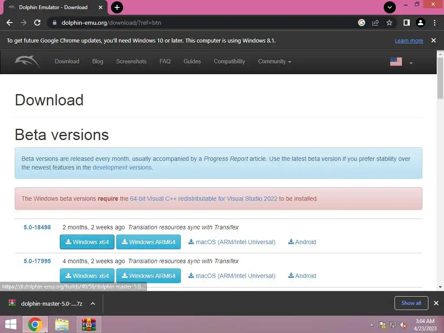Open the FAQ nav item
This screenshot has height=333, width=444.
coord(165,62)
